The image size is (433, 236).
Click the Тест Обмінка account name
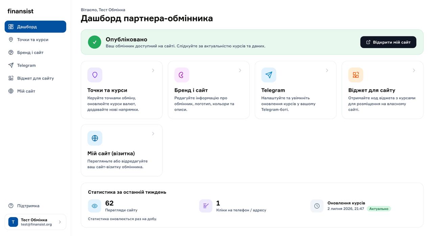point(34,220)
